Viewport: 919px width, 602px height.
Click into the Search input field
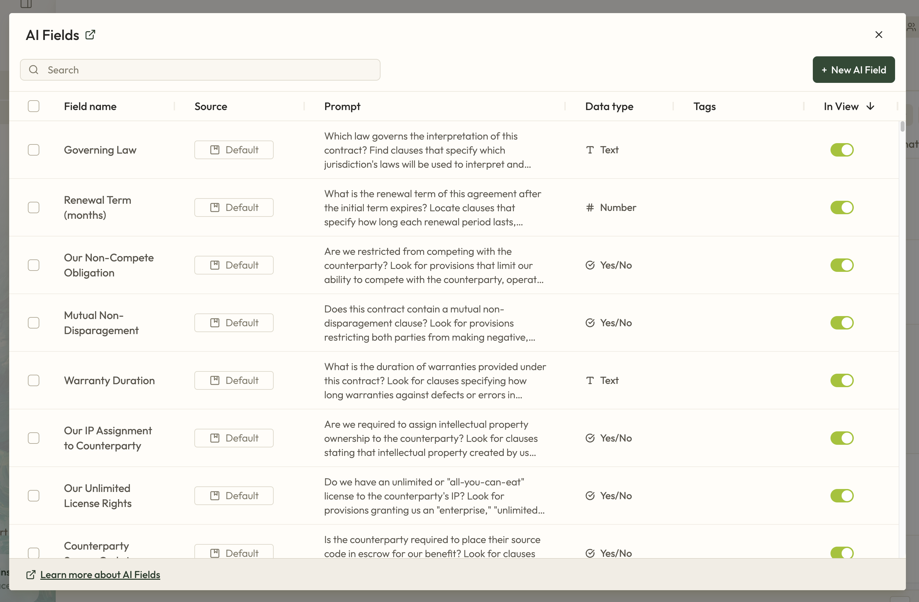point(208,70)
